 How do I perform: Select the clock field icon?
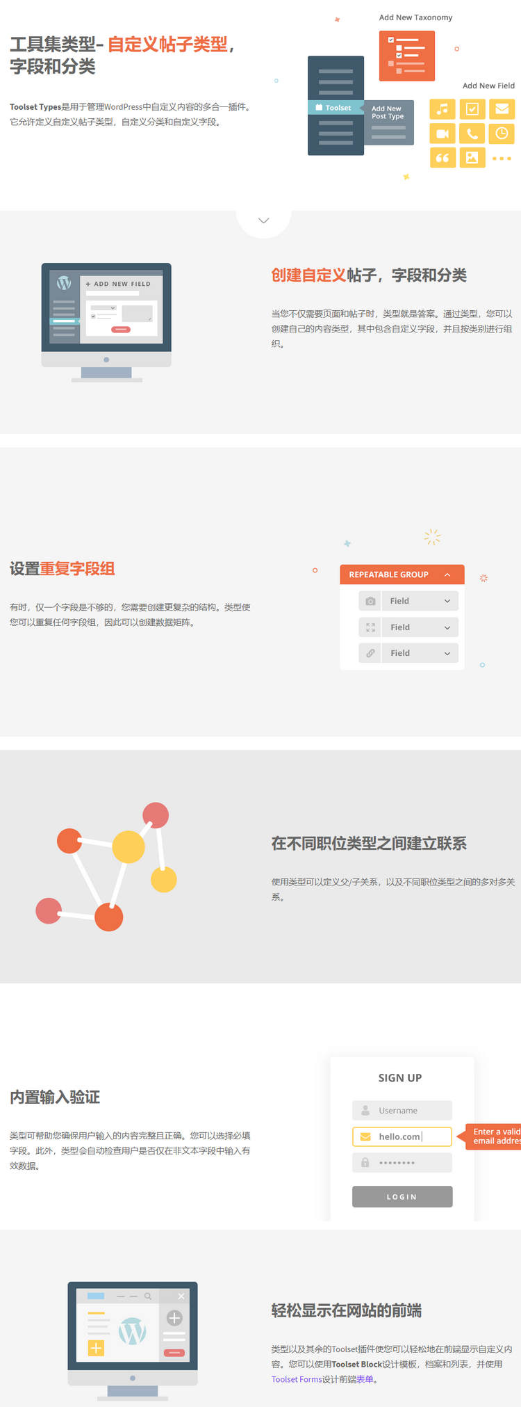coord(502,134)
